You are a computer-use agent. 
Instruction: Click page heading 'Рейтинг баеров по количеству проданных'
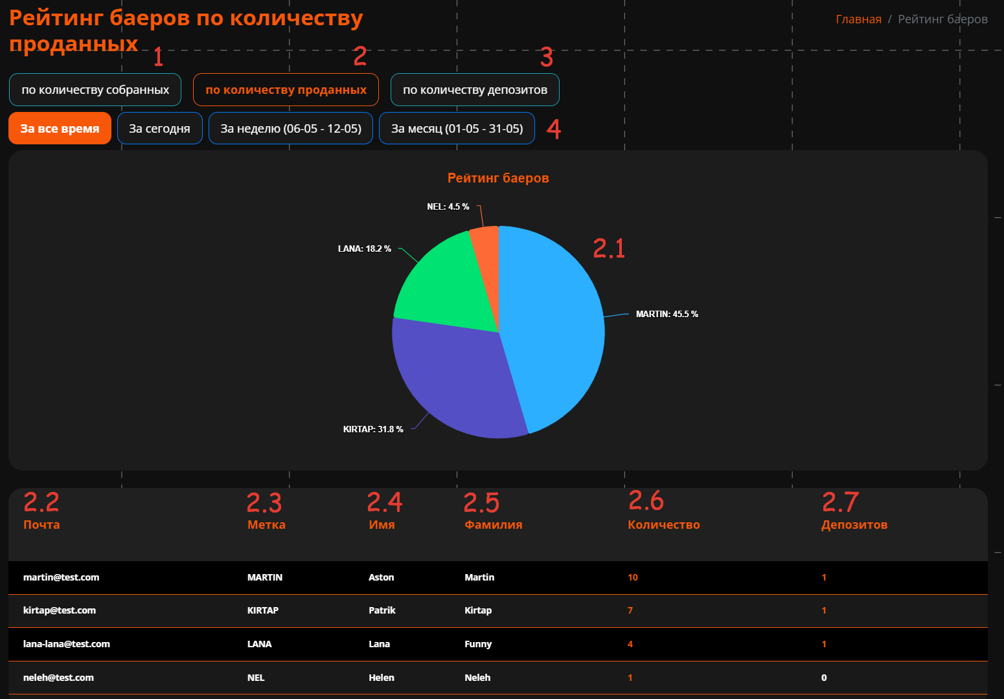pyautogui.click(x=186, y=30)
